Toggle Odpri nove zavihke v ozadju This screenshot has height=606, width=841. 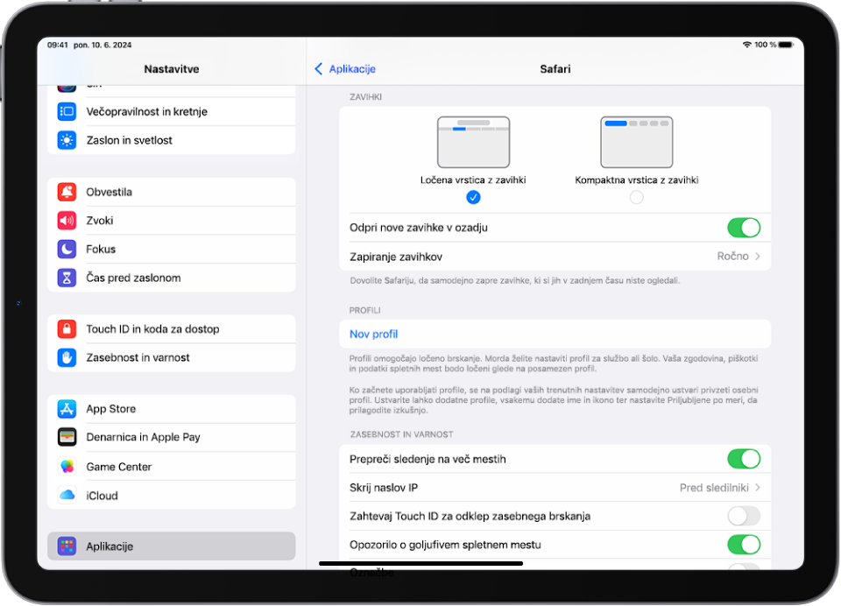744,228
